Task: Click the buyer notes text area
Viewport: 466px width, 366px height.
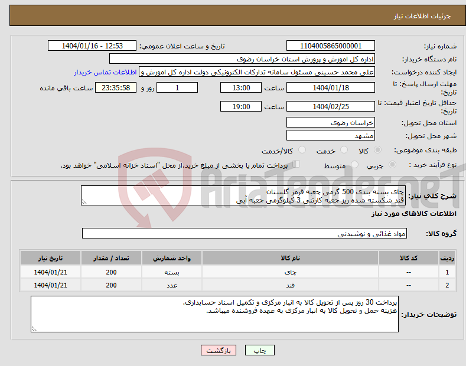Action: click(x=214, y=314)
